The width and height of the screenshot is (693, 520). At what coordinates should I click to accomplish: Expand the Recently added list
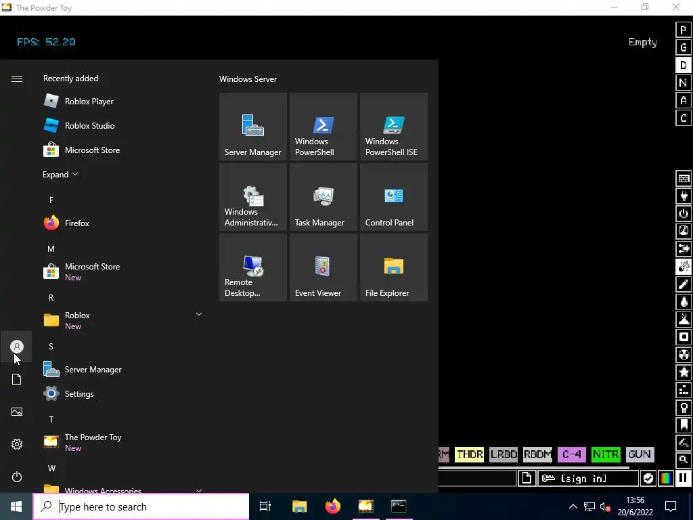point(60,175)
